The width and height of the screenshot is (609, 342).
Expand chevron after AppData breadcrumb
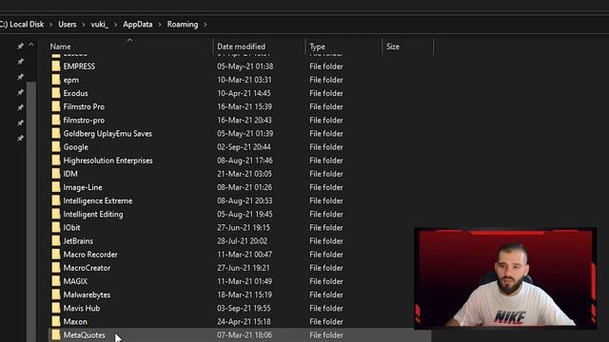tap(160, 25)
